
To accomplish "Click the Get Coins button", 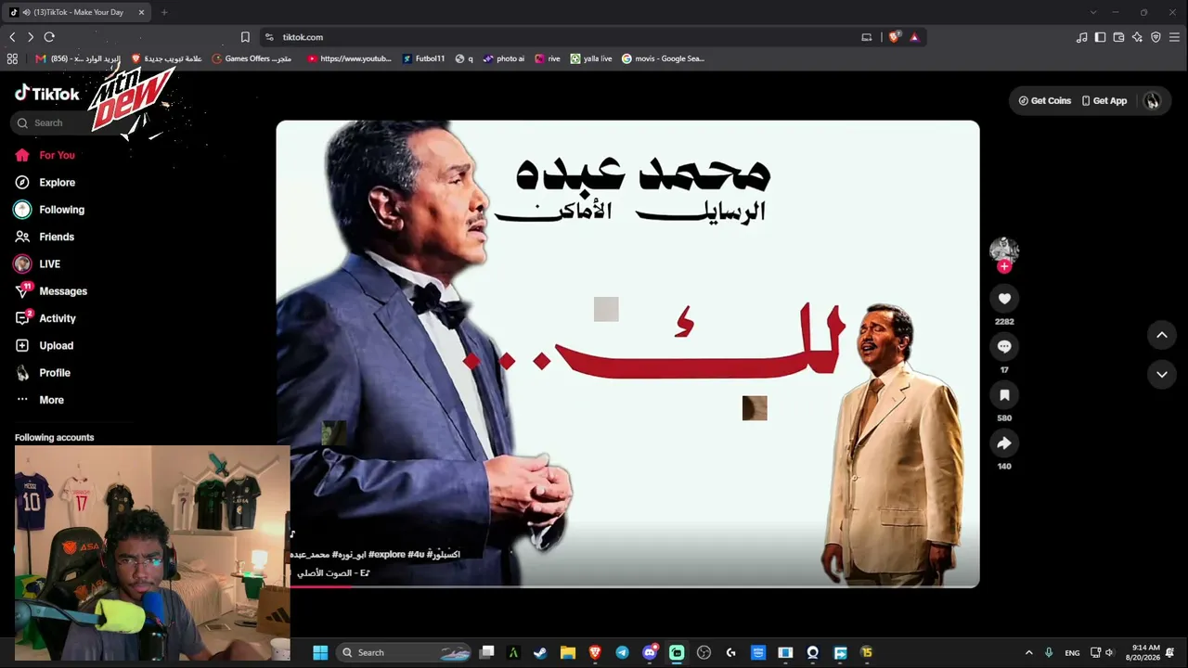I will coord(1044,101).
